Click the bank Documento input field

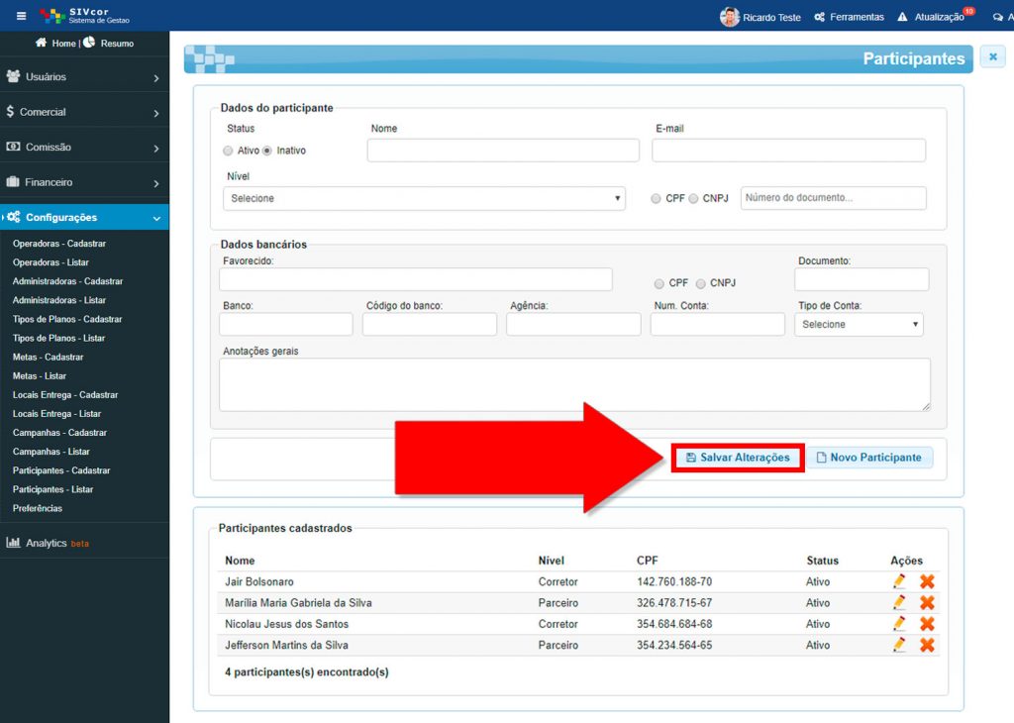tap(862, 279)
